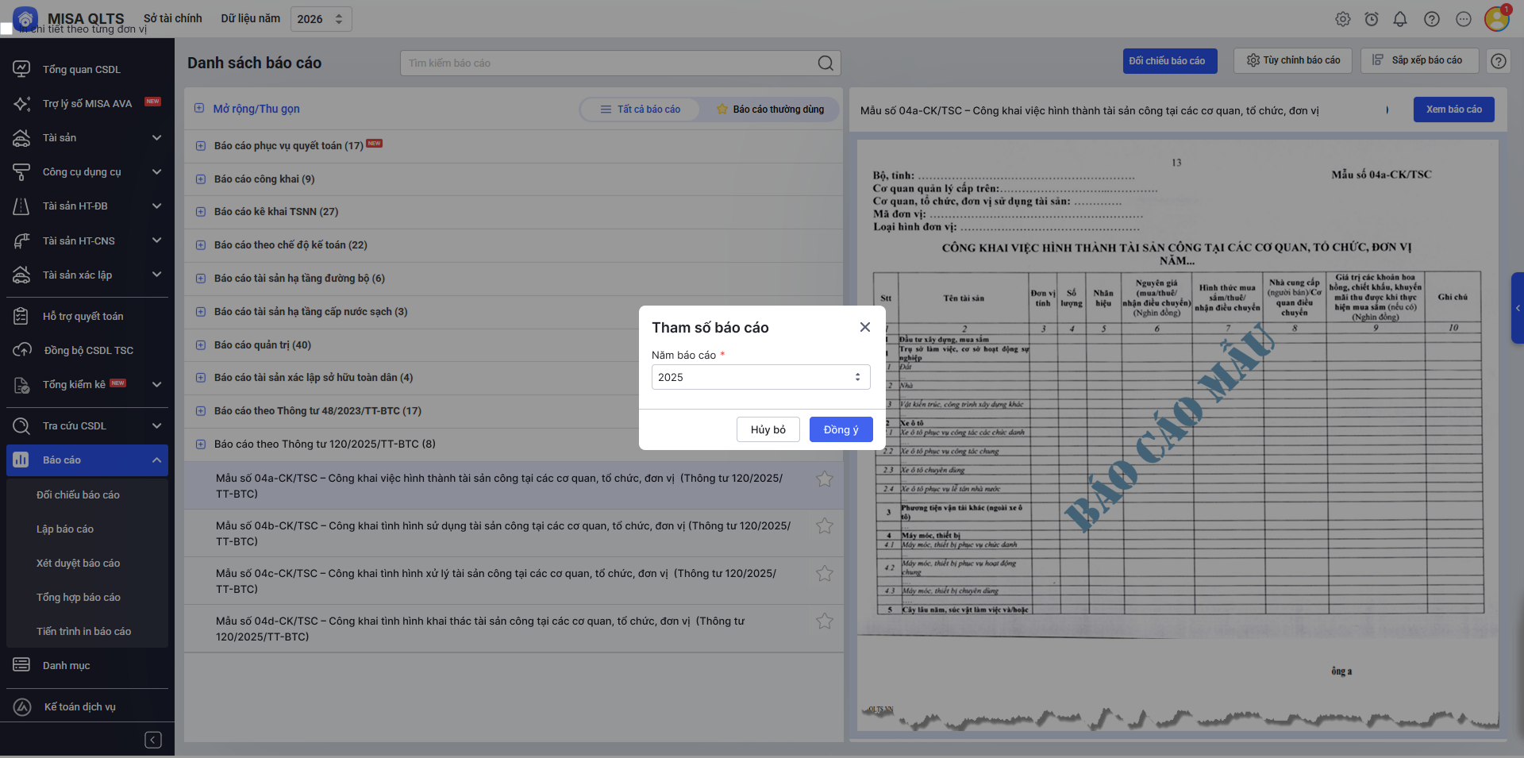Click the Tìm kiếm báo cáo search field

click(x=611, y=63)
